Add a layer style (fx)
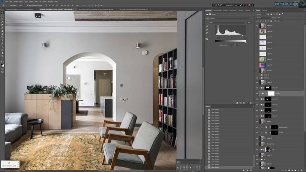This screenshot has width=306, height=172. [x=286, y=171]
